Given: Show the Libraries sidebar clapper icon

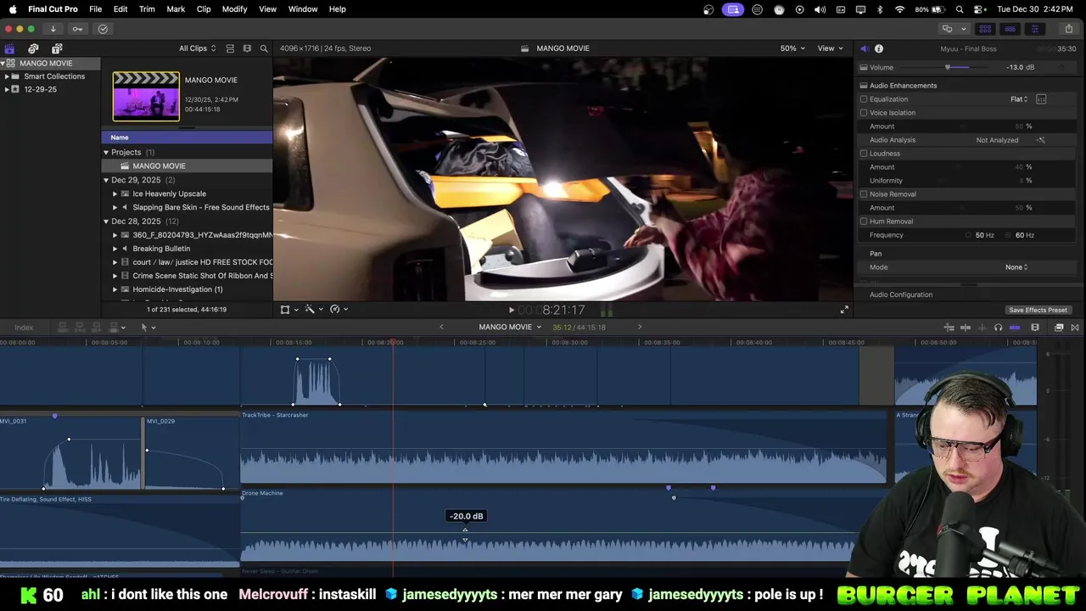Looking at the screenshot, I should 9,48.
